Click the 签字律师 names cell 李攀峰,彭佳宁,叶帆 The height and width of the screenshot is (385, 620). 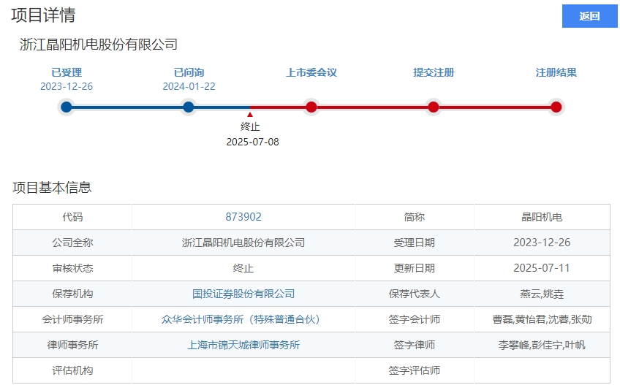(542, 345)
